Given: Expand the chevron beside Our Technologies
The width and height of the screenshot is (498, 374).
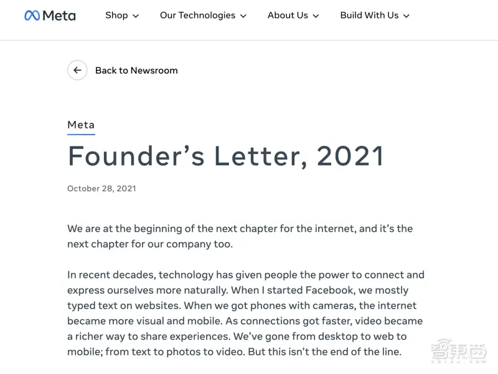Looking at the screenshot, I should tap(243, 16).
